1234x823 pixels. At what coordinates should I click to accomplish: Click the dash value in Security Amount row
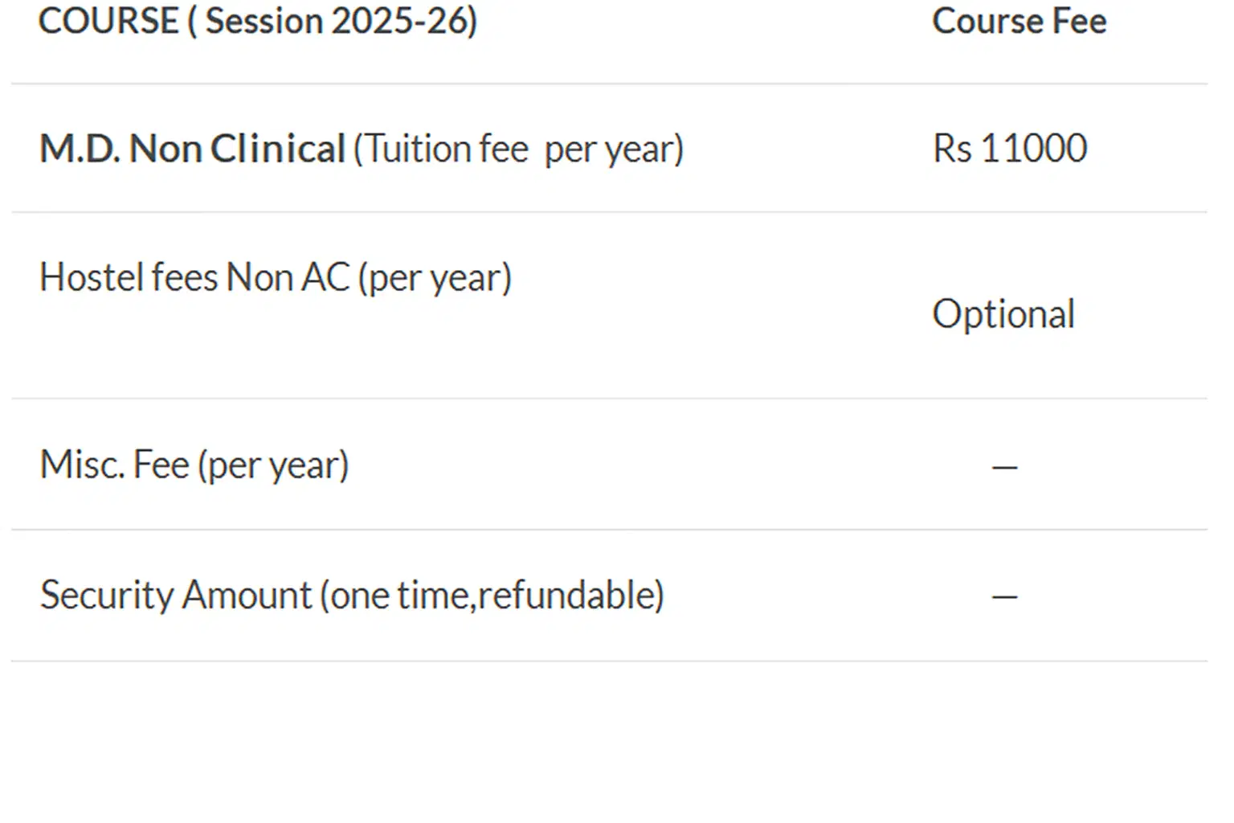[x=1004, y=596]
